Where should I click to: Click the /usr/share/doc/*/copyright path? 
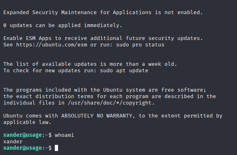pyautogui.click(x=111, y=103)
